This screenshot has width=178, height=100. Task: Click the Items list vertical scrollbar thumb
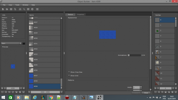[x=61, y=83]
